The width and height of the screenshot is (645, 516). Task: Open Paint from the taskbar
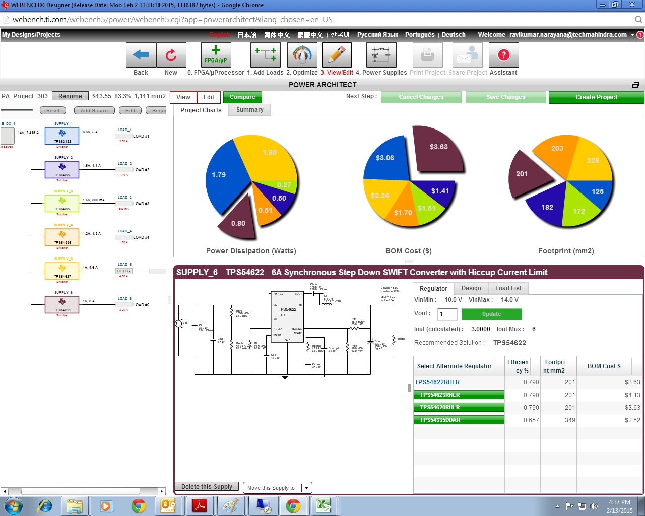[231, 506]
